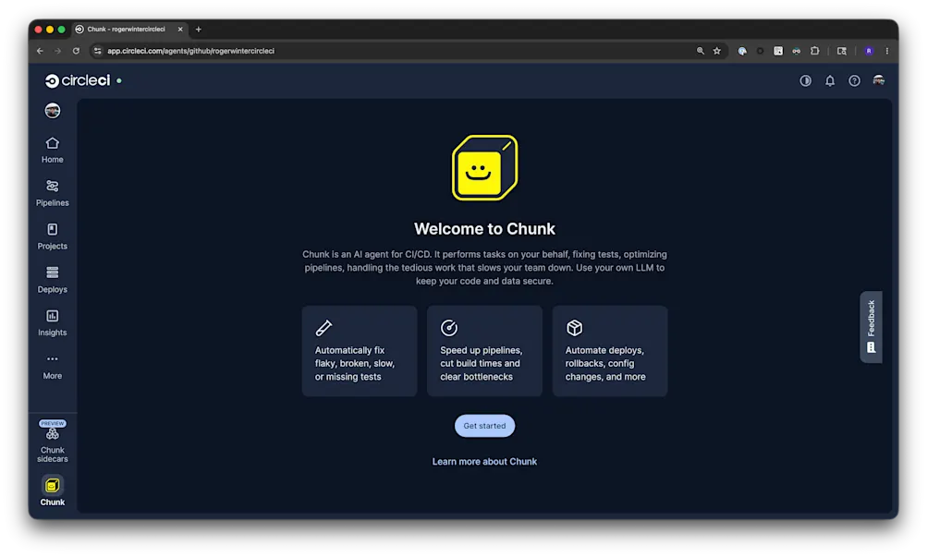Viewport: 927px width, 557px height.
Task: Open the help question mark icon
Action: click(854, 81)
